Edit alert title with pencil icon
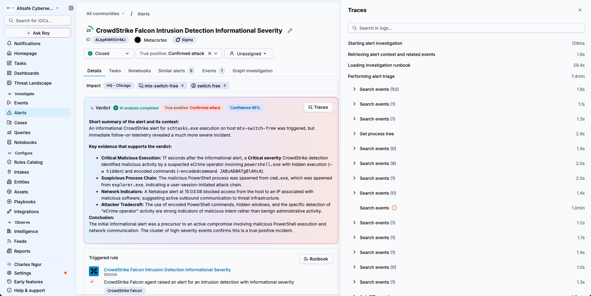Image resolution: width=591 pixels, height=296 pixels. [290, 31]
